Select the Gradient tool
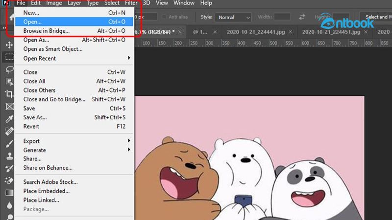The width and height of the screenshot is (392, 220). tap(9, 193)
